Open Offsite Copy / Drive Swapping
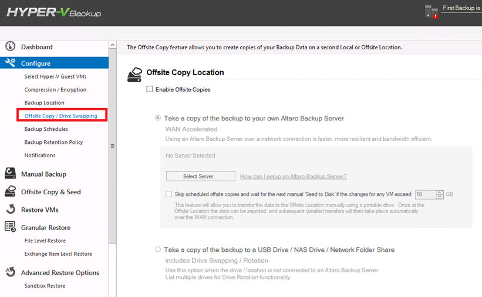The height and width of the screenshot is (297, 482). [x=61, y=116]
